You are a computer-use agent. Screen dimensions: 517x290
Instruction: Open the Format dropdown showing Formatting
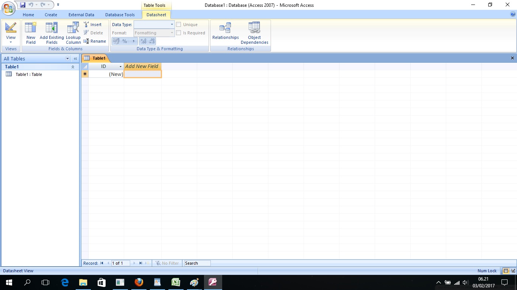(x=154, y=33)
